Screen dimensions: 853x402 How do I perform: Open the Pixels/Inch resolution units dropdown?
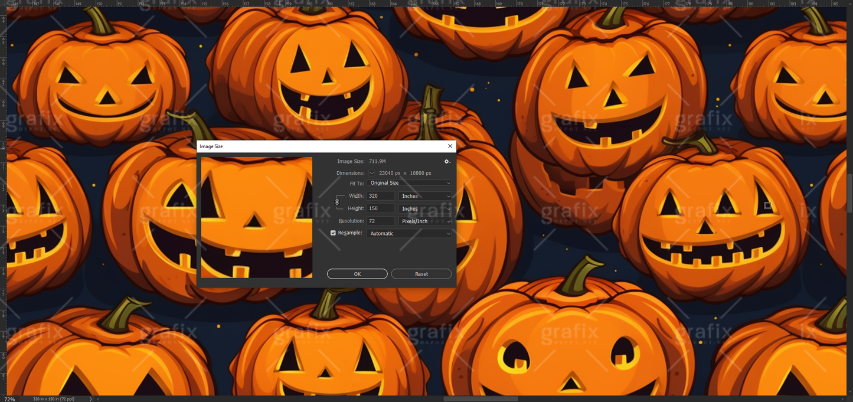click(x=425, y=221)
